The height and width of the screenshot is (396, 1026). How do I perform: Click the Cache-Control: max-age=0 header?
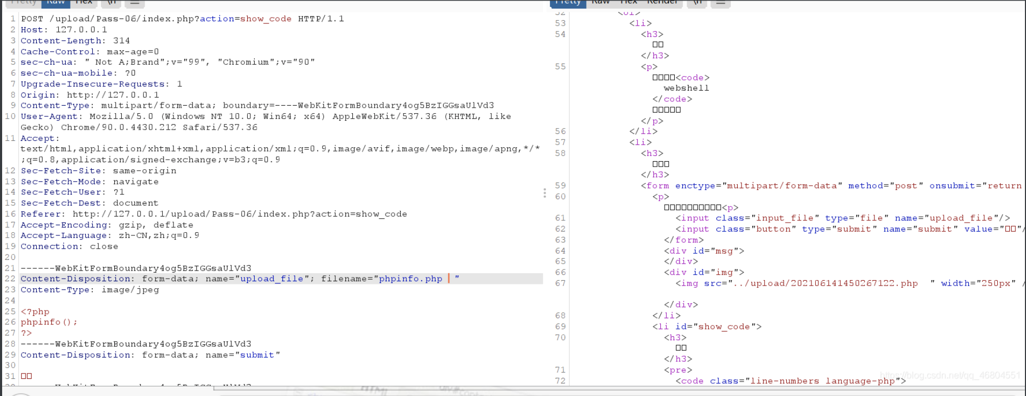point(90,51)
